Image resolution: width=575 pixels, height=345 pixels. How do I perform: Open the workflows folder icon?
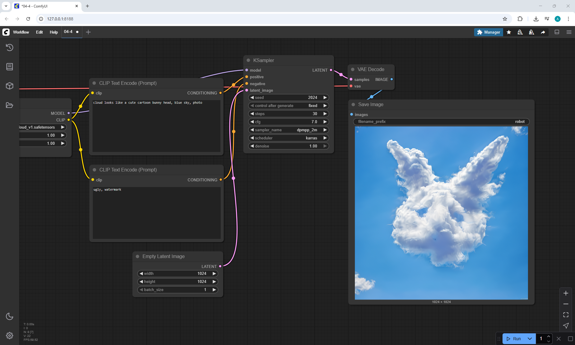point(10,105)
